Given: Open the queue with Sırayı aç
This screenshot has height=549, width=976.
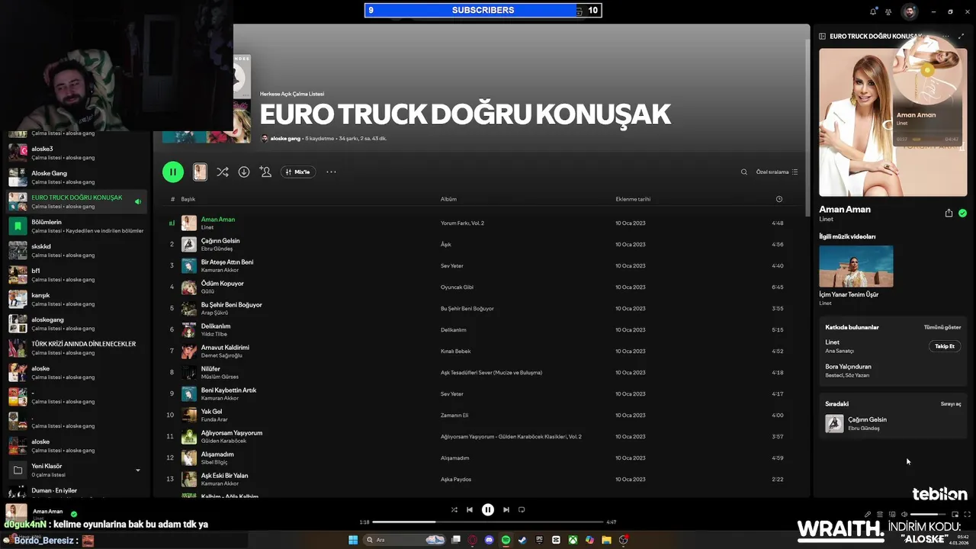Looking at the screenshot, I should pyautogui.click(x=951, y=404).
